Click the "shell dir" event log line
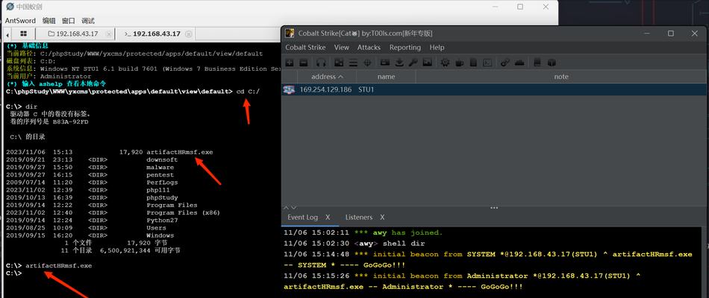Viewport: 709px width, 298px height. pyautogui.click(x=354, y=244)
